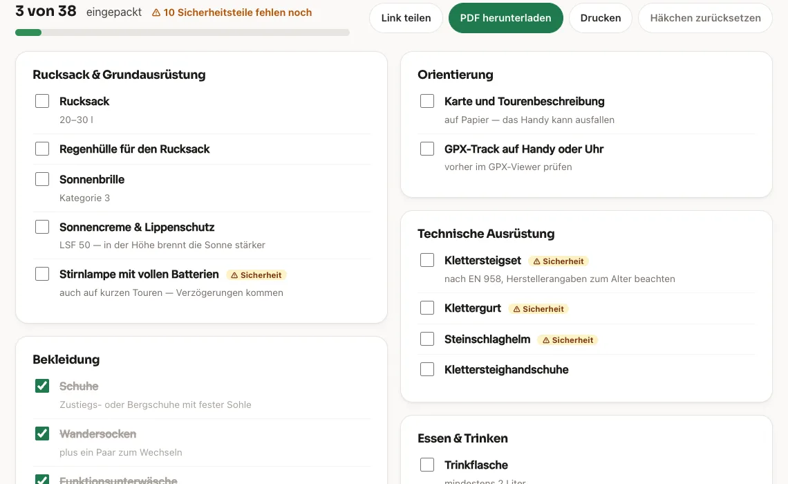Click the '3 von 38' counter

click(x=46, y=11)
